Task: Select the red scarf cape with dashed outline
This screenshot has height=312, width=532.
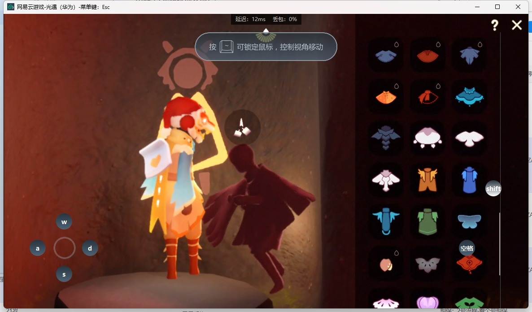Action: point(427,97)
